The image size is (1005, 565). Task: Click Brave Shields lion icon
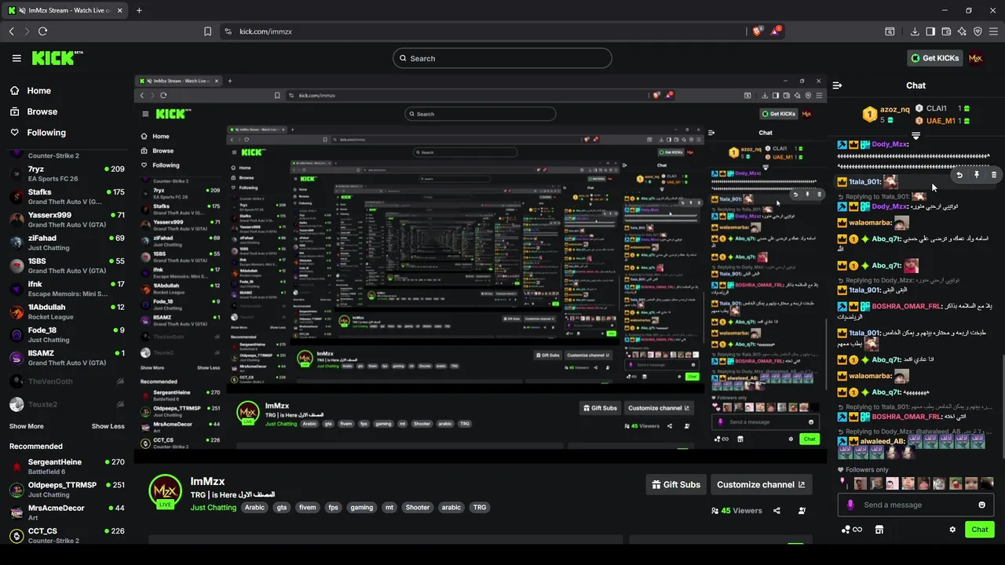click(757, 31)
